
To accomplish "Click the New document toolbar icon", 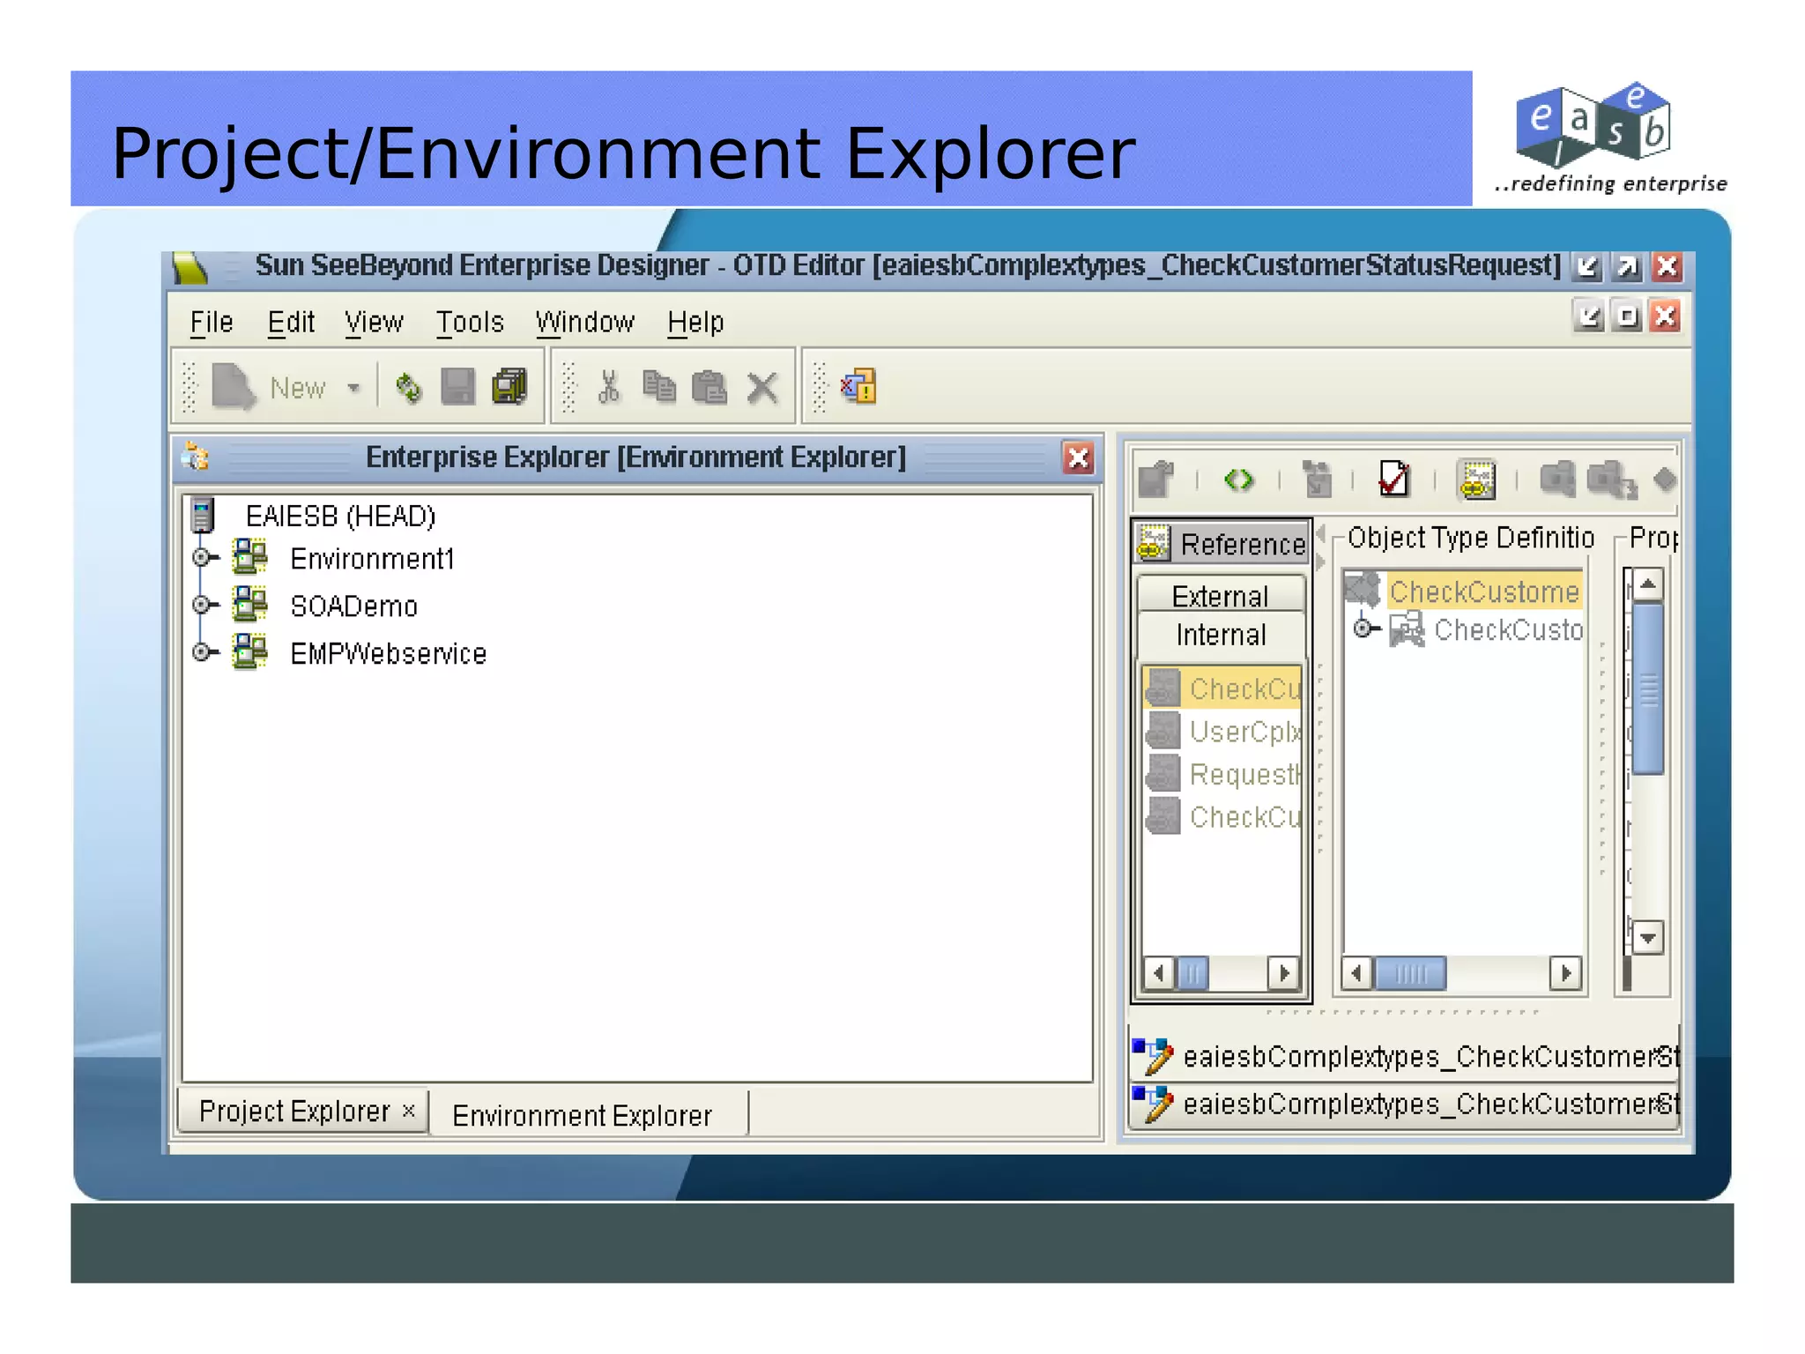I will tap(233, 387).
